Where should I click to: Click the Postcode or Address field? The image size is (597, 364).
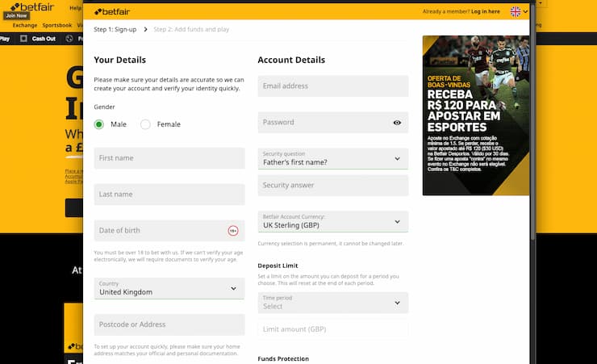(169, 324)
